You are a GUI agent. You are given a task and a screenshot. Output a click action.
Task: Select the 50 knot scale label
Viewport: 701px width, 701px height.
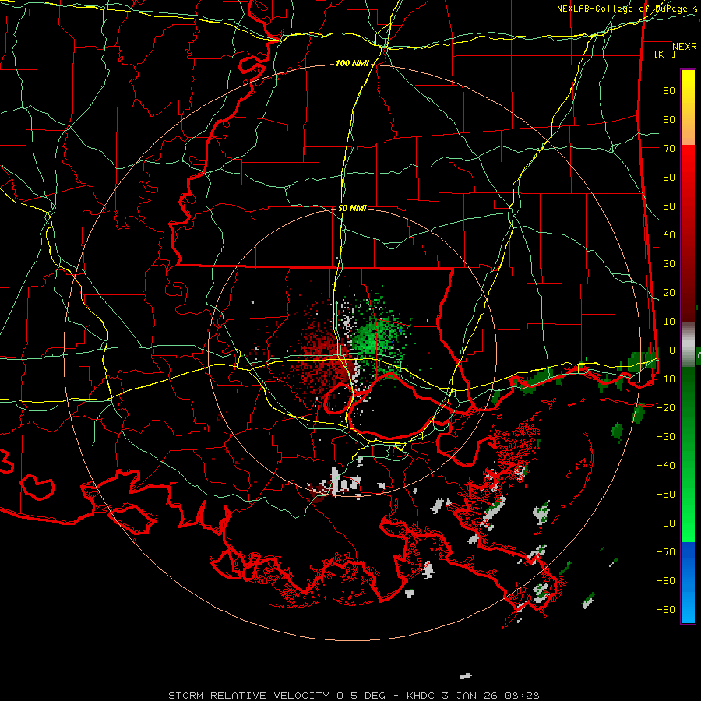[669, 206]
